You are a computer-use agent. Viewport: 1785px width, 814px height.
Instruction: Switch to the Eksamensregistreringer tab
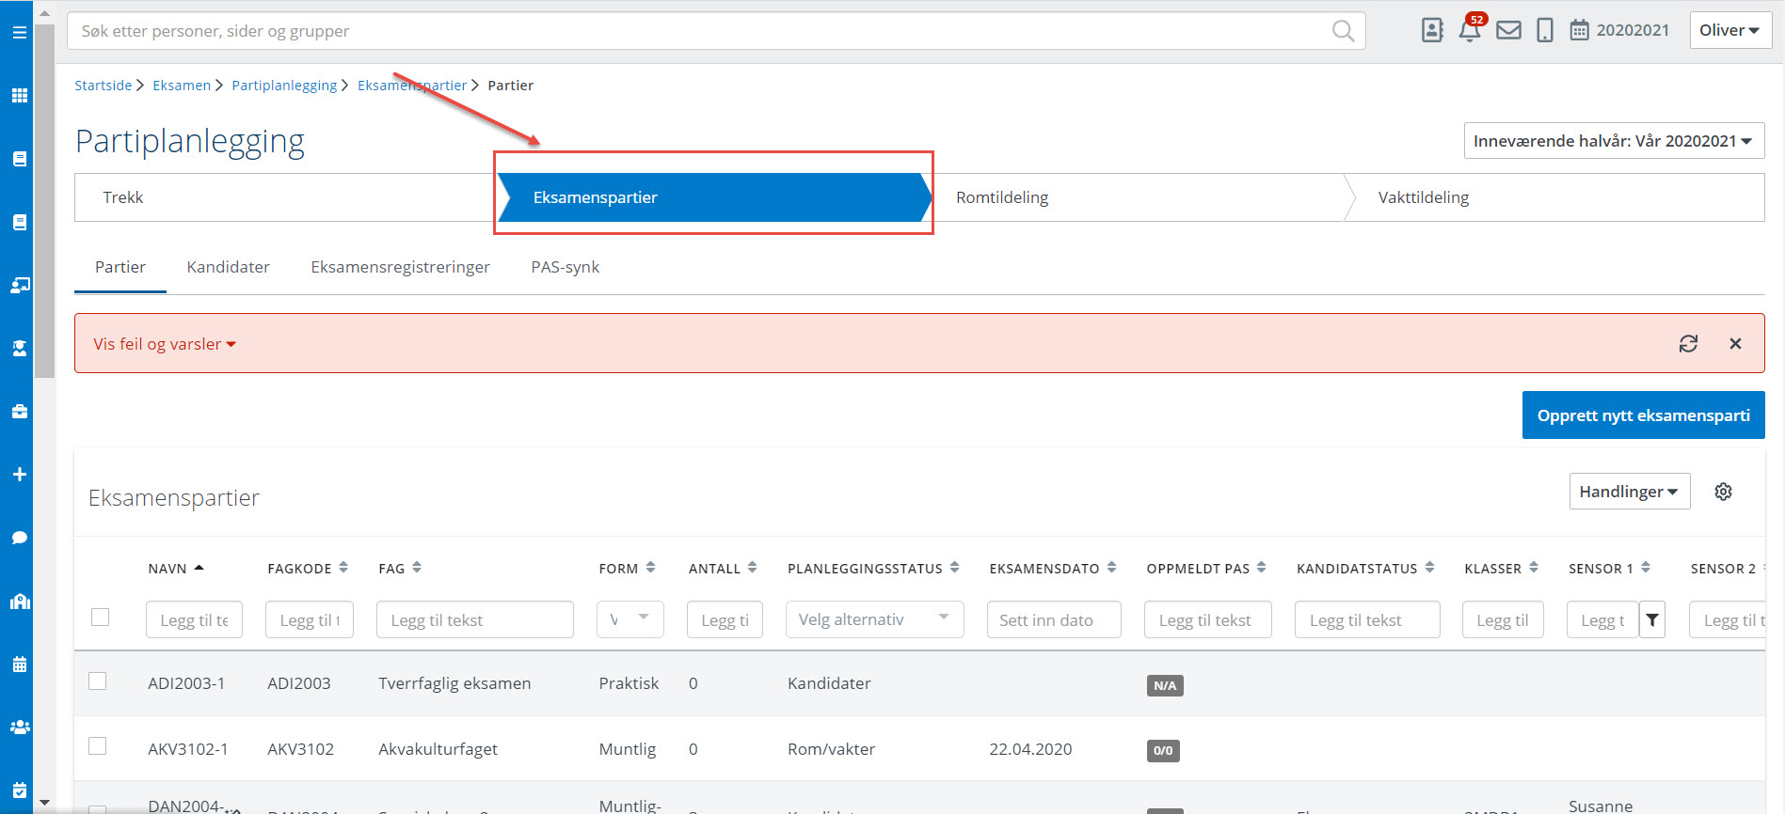pos(400,267)
